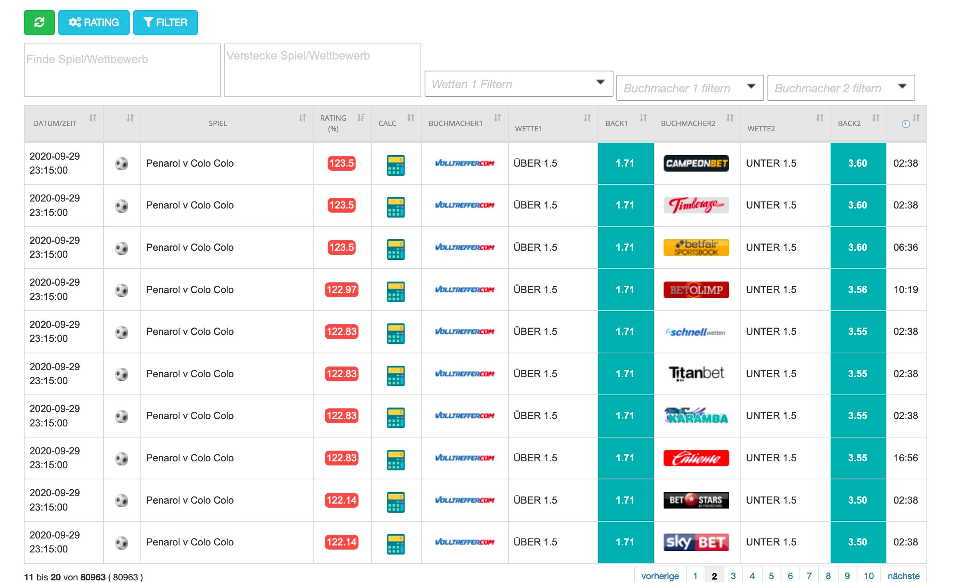Open calculator for the Betolimp row
Viewport: 965px width, 582px height.
396,291
